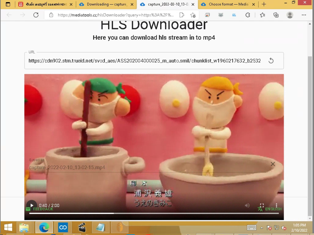Open the blue infinity app in taskbar

coord(63,227)
